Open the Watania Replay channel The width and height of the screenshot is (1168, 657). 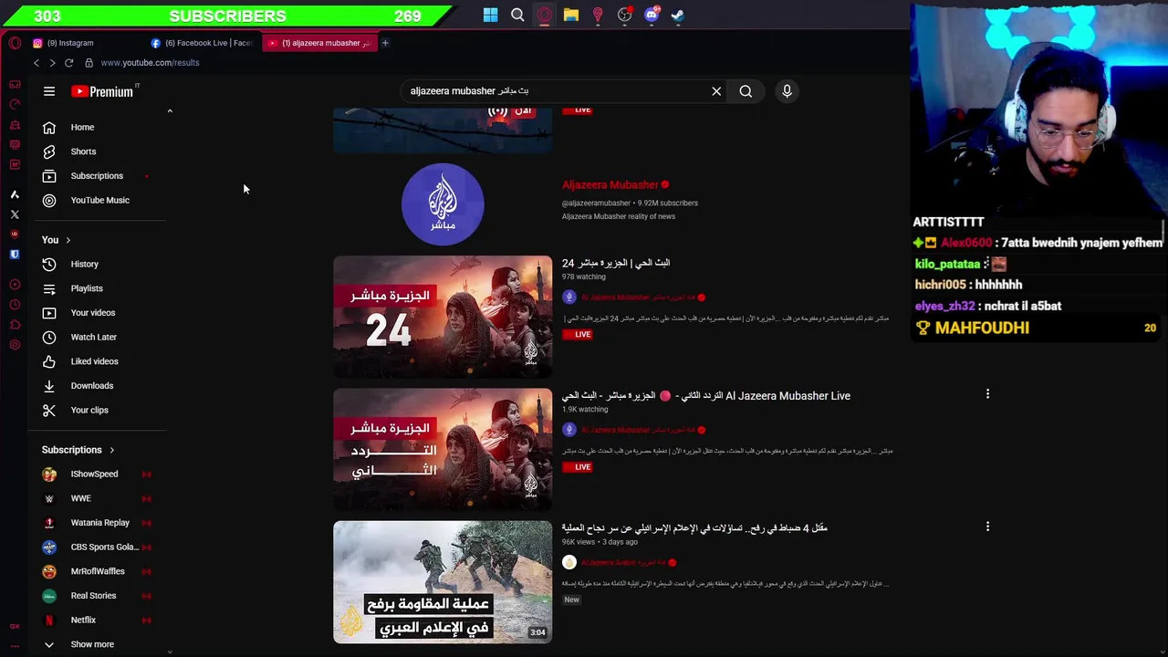99,523
